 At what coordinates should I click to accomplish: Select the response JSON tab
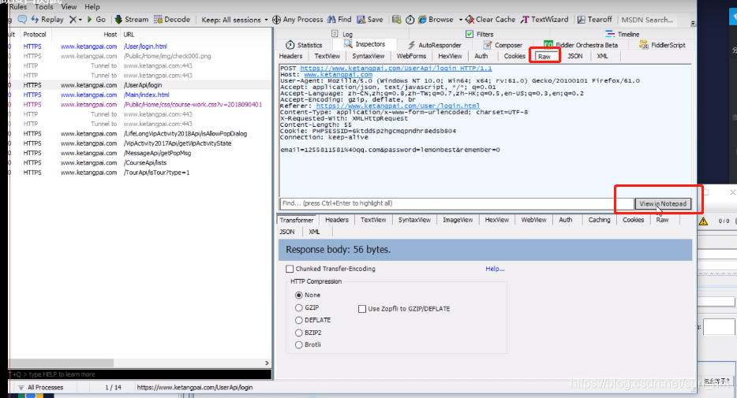(286, 232)
